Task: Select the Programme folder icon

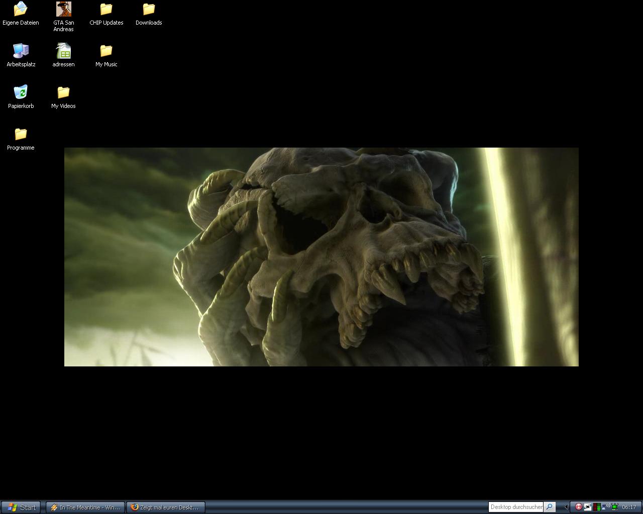Action: (x=21, y=135)
